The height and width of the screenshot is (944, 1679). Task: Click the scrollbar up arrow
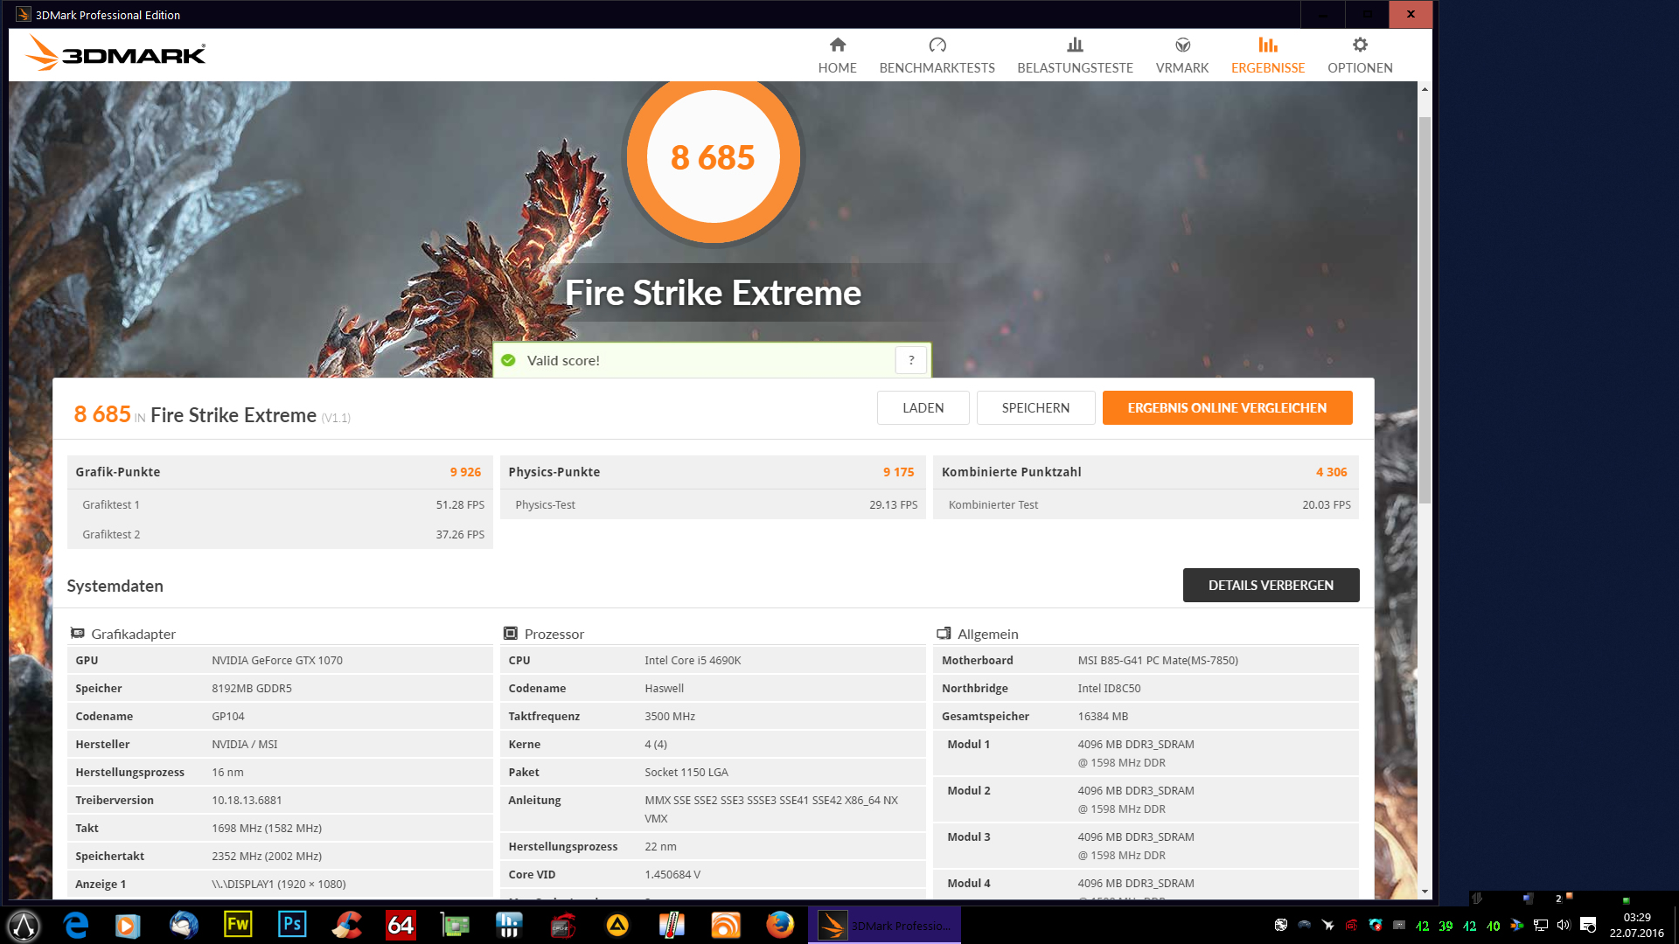tap(1425, 89)
